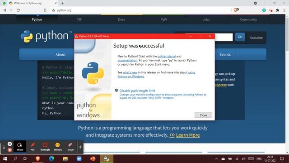289x163 pixels.
Task: Select the Pen annotation tool
Action: [33, 147]
